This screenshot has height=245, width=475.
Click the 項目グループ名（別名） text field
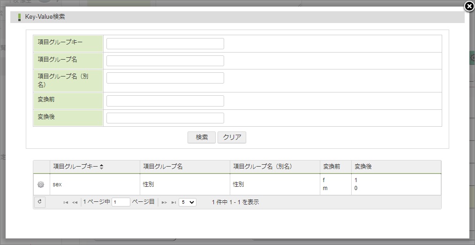pyautogui.click(x=165, y=78)
